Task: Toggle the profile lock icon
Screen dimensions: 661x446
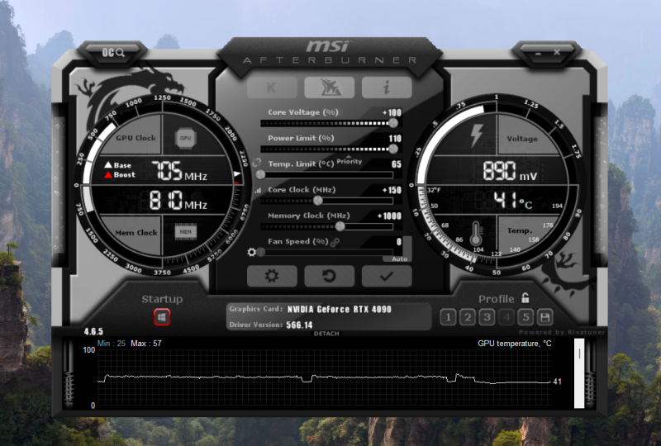Action: tap(525, 298)
